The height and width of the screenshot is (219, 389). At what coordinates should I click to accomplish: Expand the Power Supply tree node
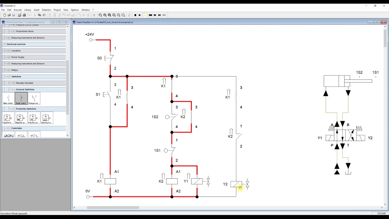(9, 57)
